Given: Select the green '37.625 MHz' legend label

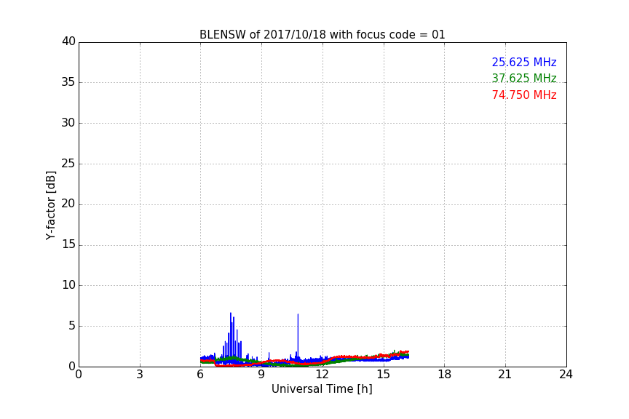Looking at the screenshot, I should tap(524, 78).
